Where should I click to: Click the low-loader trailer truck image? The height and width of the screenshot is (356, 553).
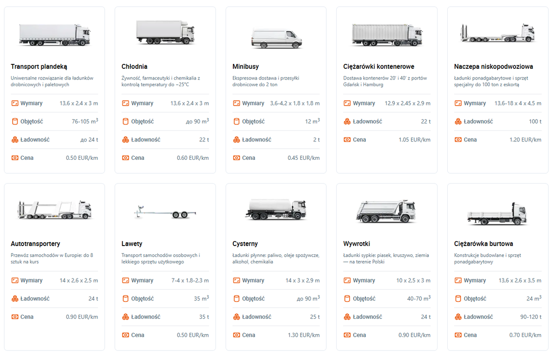click(x=498, y=33)
